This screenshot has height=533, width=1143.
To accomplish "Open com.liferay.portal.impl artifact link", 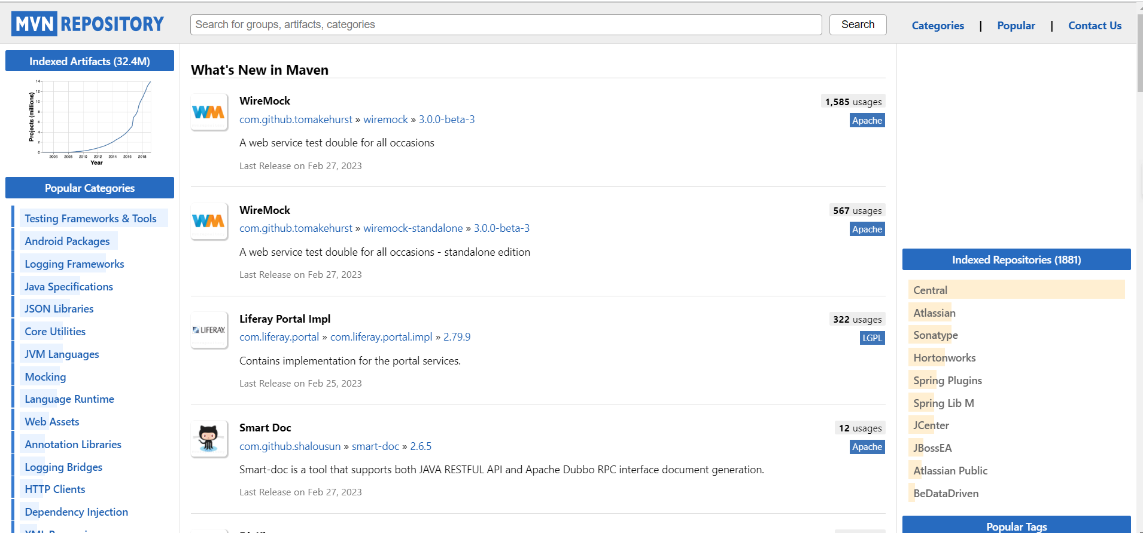I will click(x=381, y=337).
